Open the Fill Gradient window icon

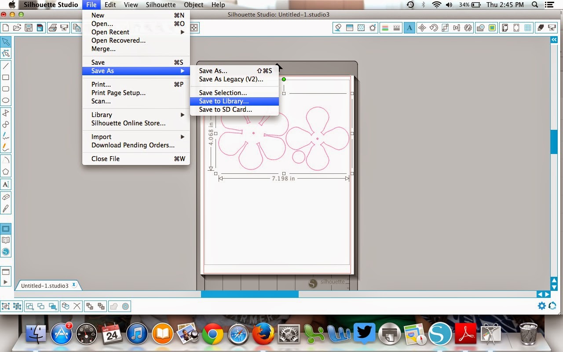[350, 28]
